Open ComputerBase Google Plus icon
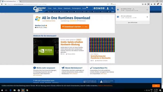The image size is (163, 92). point(99,8)
